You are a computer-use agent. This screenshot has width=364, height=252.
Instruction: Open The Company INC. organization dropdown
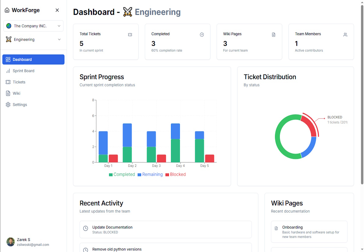coord(33,26)
